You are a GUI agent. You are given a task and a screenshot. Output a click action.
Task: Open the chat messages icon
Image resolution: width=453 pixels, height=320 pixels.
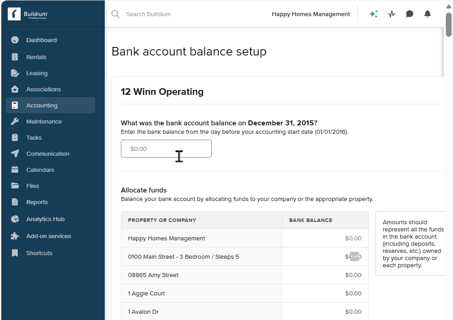410,14
